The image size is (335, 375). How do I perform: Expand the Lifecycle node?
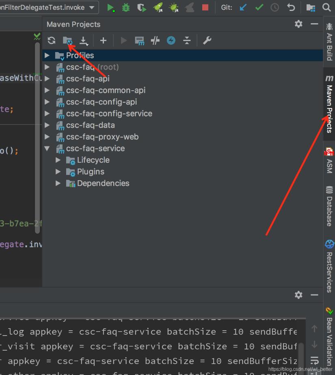click(58, 160)
